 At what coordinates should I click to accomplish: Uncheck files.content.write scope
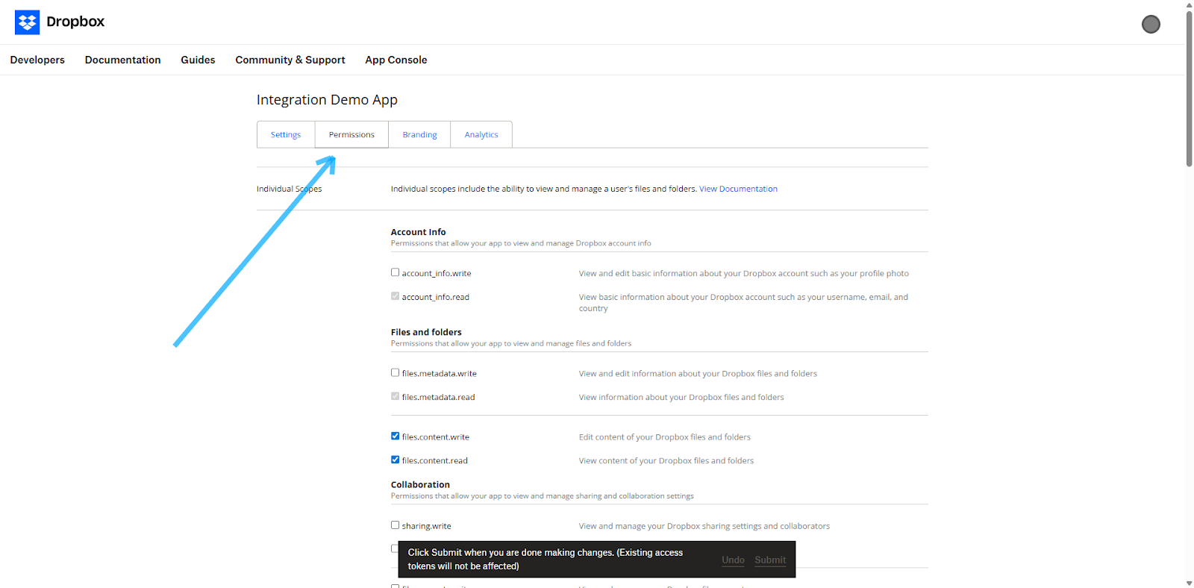pyautogui.click(x=395, y=436)
